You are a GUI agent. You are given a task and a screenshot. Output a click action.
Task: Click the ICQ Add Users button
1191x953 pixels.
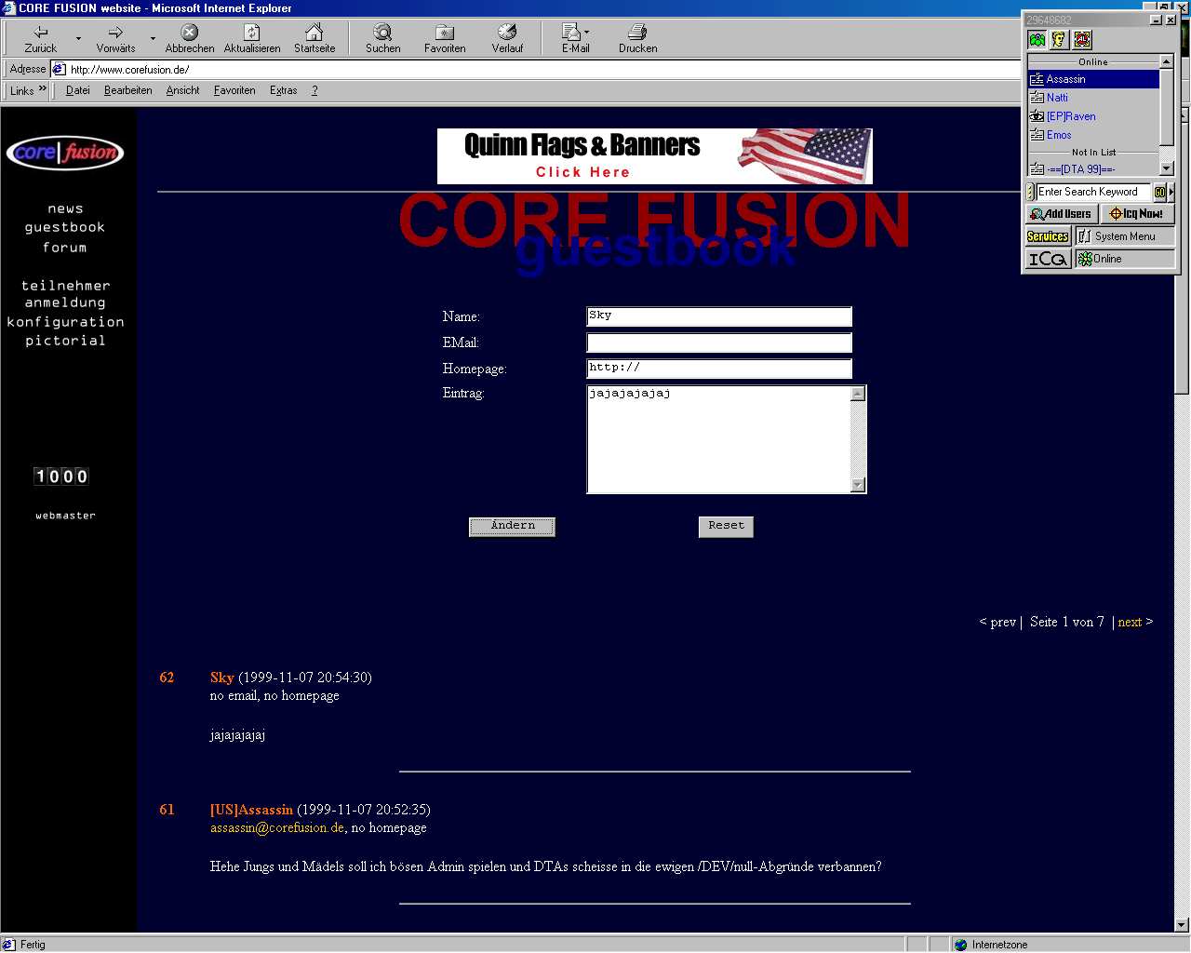coord(1061,214)
